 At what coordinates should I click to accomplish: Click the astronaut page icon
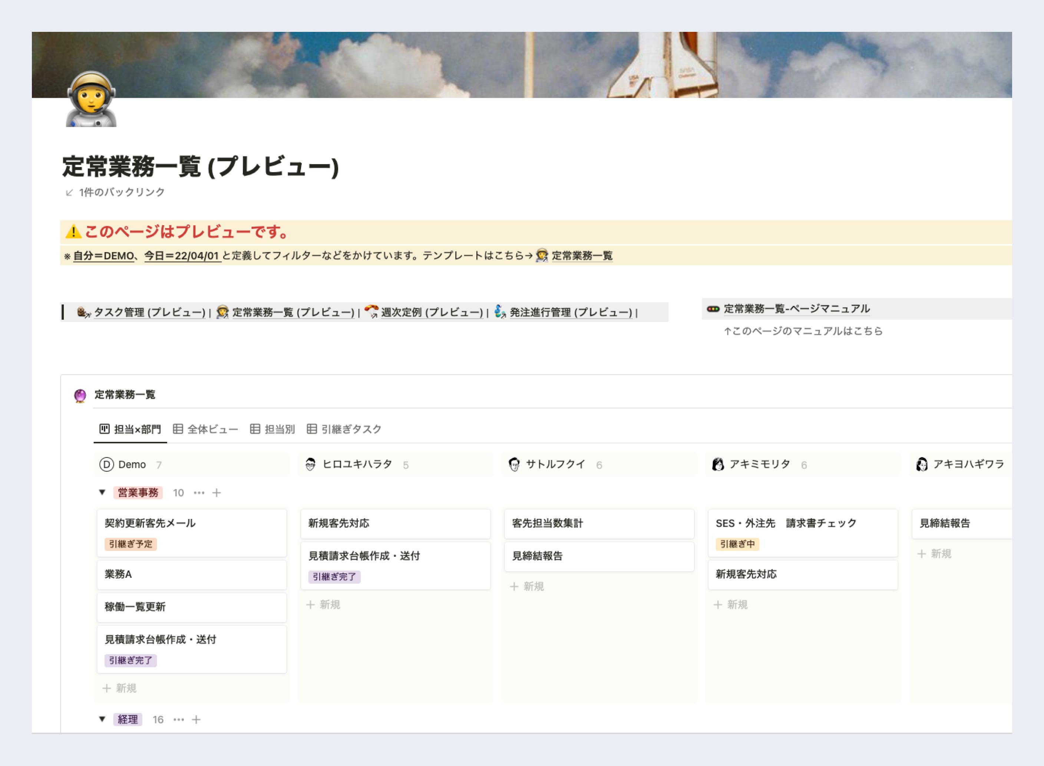pos(91,99)
